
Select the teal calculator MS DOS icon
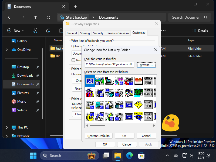pos(100,105)
